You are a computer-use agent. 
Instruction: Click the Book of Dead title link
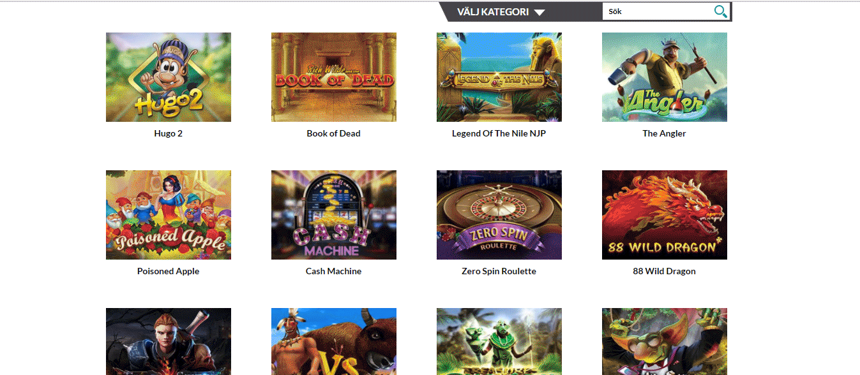(x=333, y=133)
